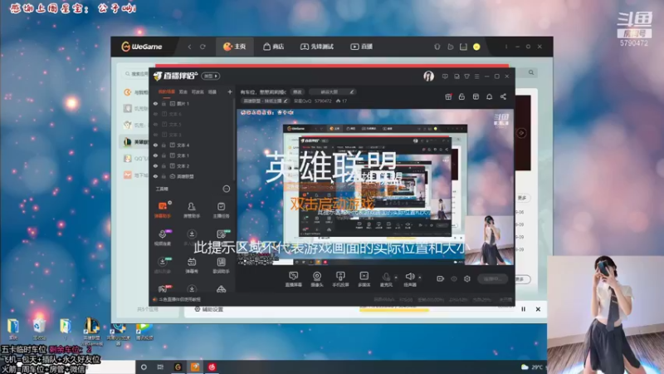
Task: Click the unlock padlock icon in header
Action: [x=461, y=96]
